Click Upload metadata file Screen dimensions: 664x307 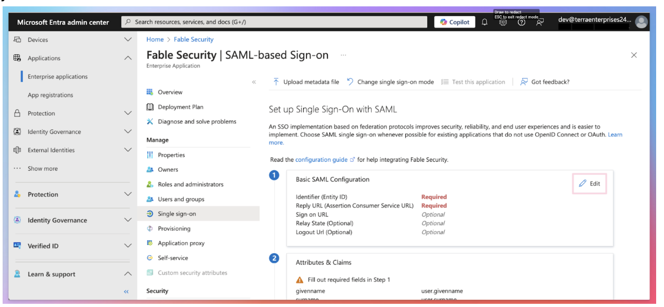[x=306, y=82]
